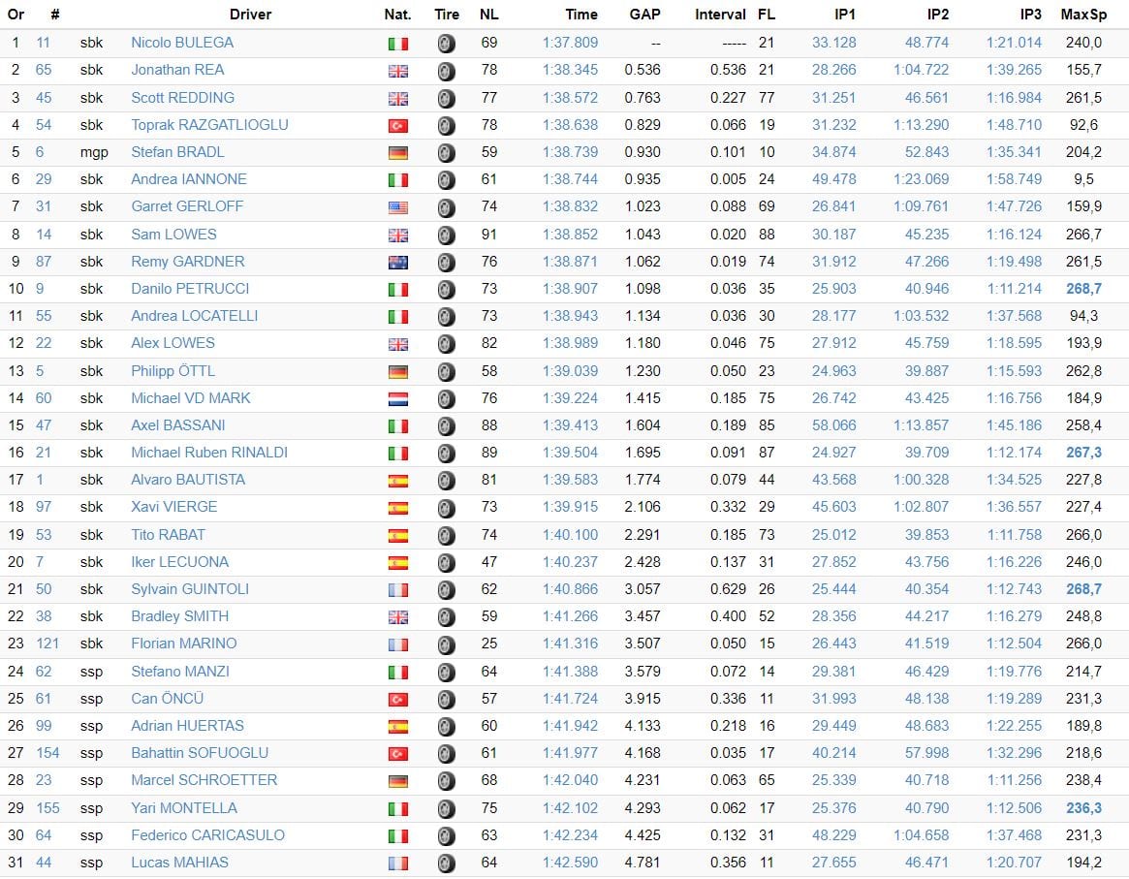1129x879 pixels.
Task: Click the Dutch flag for Michael VD MARK
Action: 397,399
